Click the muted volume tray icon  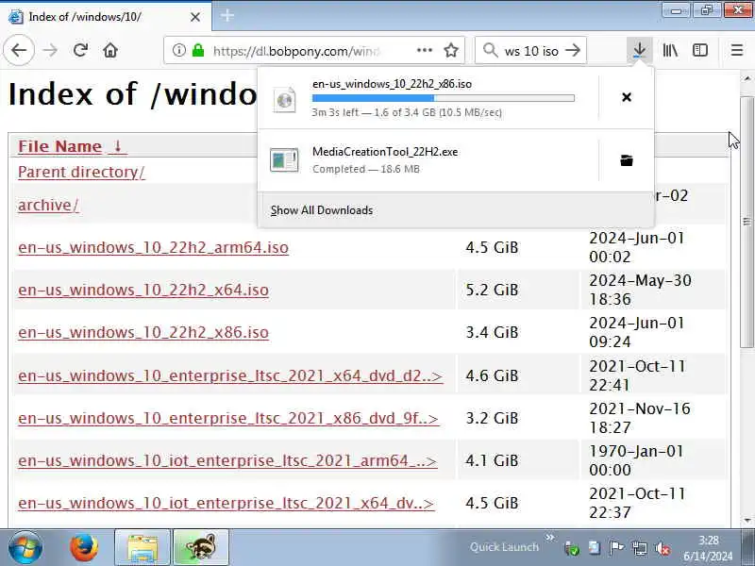(x=663, y=548)
